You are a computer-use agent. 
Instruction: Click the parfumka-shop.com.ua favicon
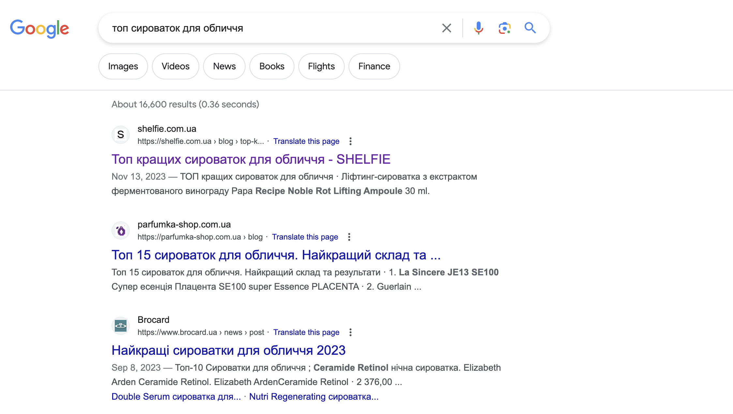(120, 230)
